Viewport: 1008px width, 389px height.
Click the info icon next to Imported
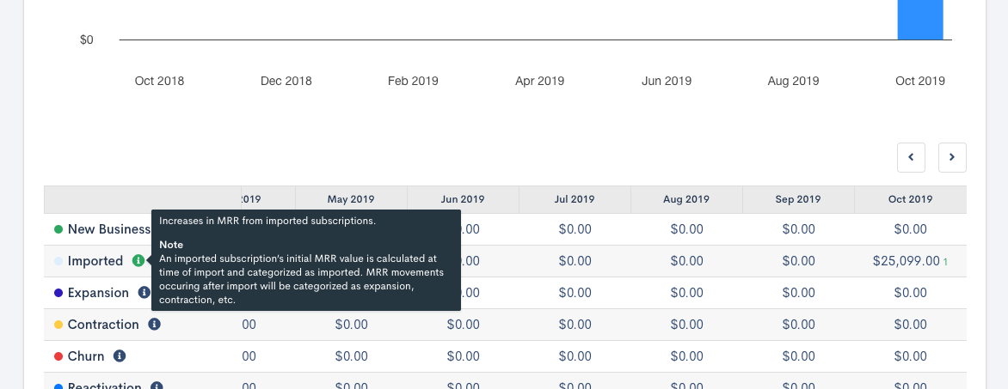[138, 261]
